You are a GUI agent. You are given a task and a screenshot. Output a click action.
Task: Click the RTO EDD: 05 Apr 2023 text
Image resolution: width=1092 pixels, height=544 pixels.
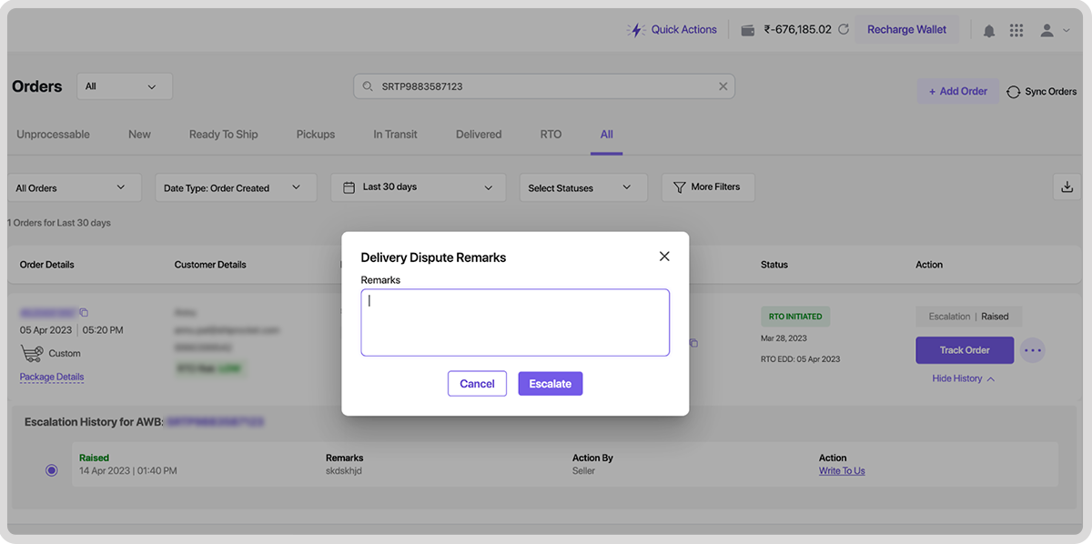(801, 359)
